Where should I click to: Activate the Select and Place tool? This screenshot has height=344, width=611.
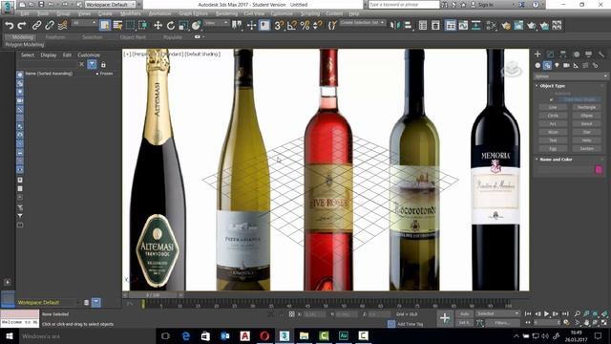196,26
